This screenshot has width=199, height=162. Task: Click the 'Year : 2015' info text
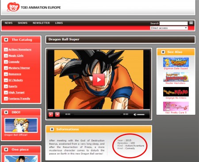coord(124,140)
